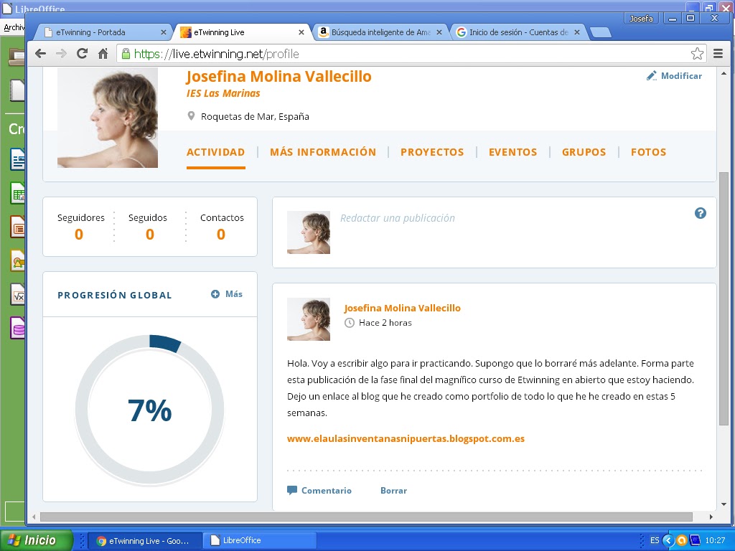Open the Chrome hamburger menu
This screenshot has height=551, width=735.
[718, 53]
